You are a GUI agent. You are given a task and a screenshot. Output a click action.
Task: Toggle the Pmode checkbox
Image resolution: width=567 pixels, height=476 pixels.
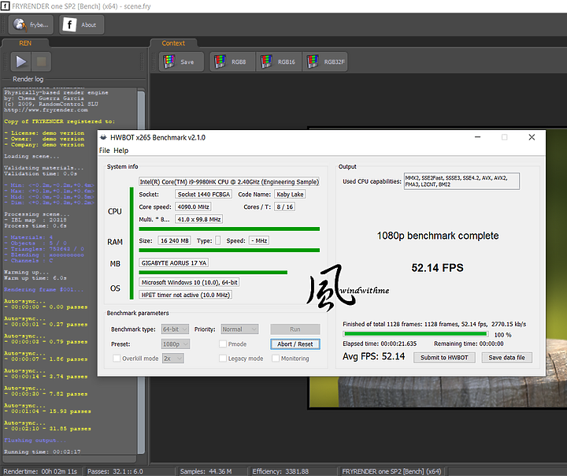(x=223, y=344)
